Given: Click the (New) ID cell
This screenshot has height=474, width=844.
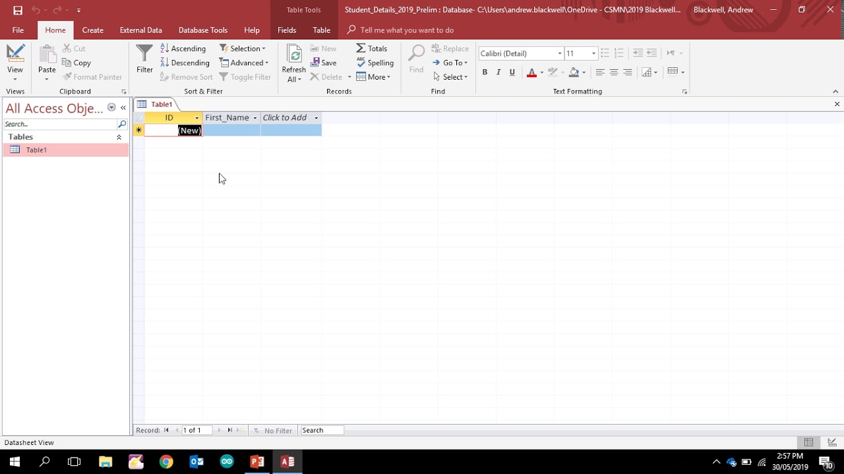Looking at the screenshot, I should pos(173,130).
